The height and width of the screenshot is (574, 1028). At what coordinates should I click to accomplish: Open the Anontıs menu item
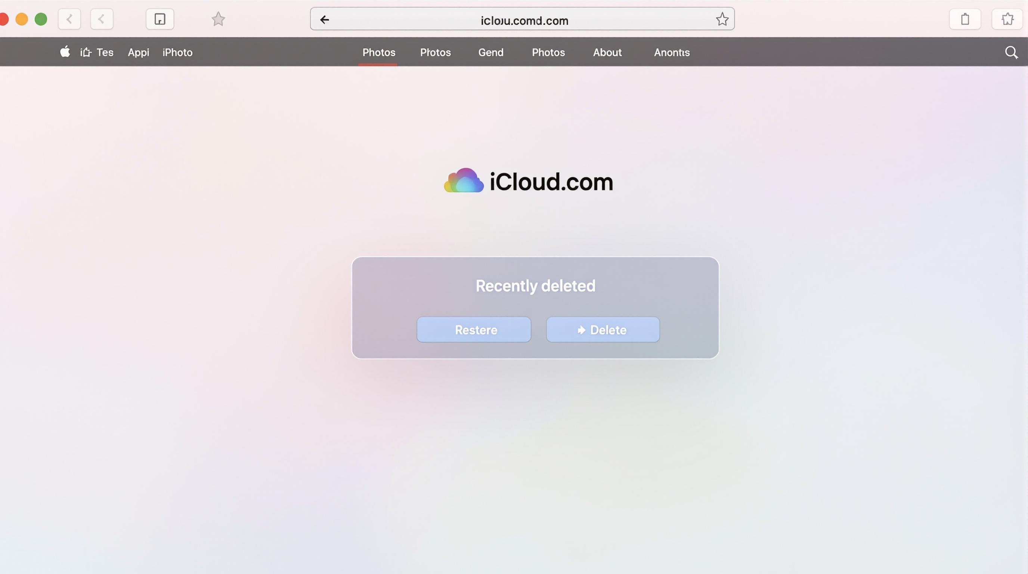(672, 52)
